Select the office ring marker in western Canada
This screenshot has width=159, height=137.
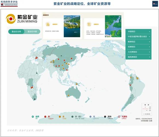pyautogui.click(x=123, y=57)
